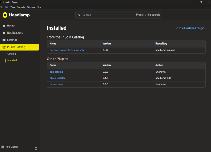Click the Plugin Catalog sidebar icon
The image size is (211, 152).
coord(4,47)
